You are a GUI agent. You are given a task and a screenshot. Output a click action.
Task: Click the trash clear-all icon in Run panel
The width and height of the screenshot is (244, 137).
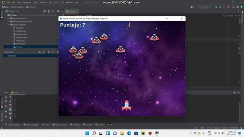pos(10,118)
